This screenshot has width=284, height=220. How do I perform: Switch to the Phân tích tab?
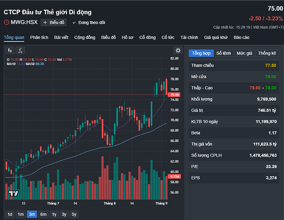point(39,37)
